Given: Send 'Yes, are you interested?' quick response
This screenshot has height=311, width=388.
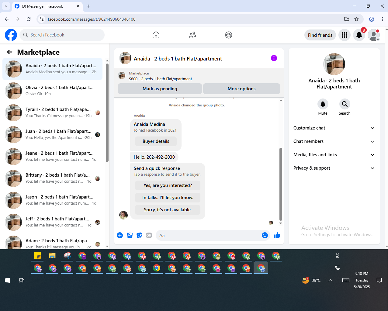Looking at the screenshot, I should click(168, 185).
